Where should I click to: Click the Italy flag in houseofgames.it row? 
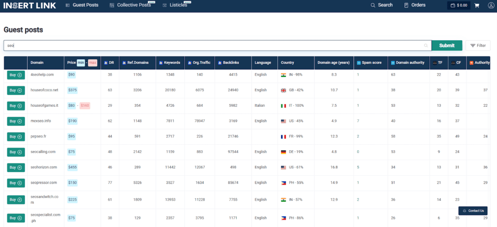[283, 106]
